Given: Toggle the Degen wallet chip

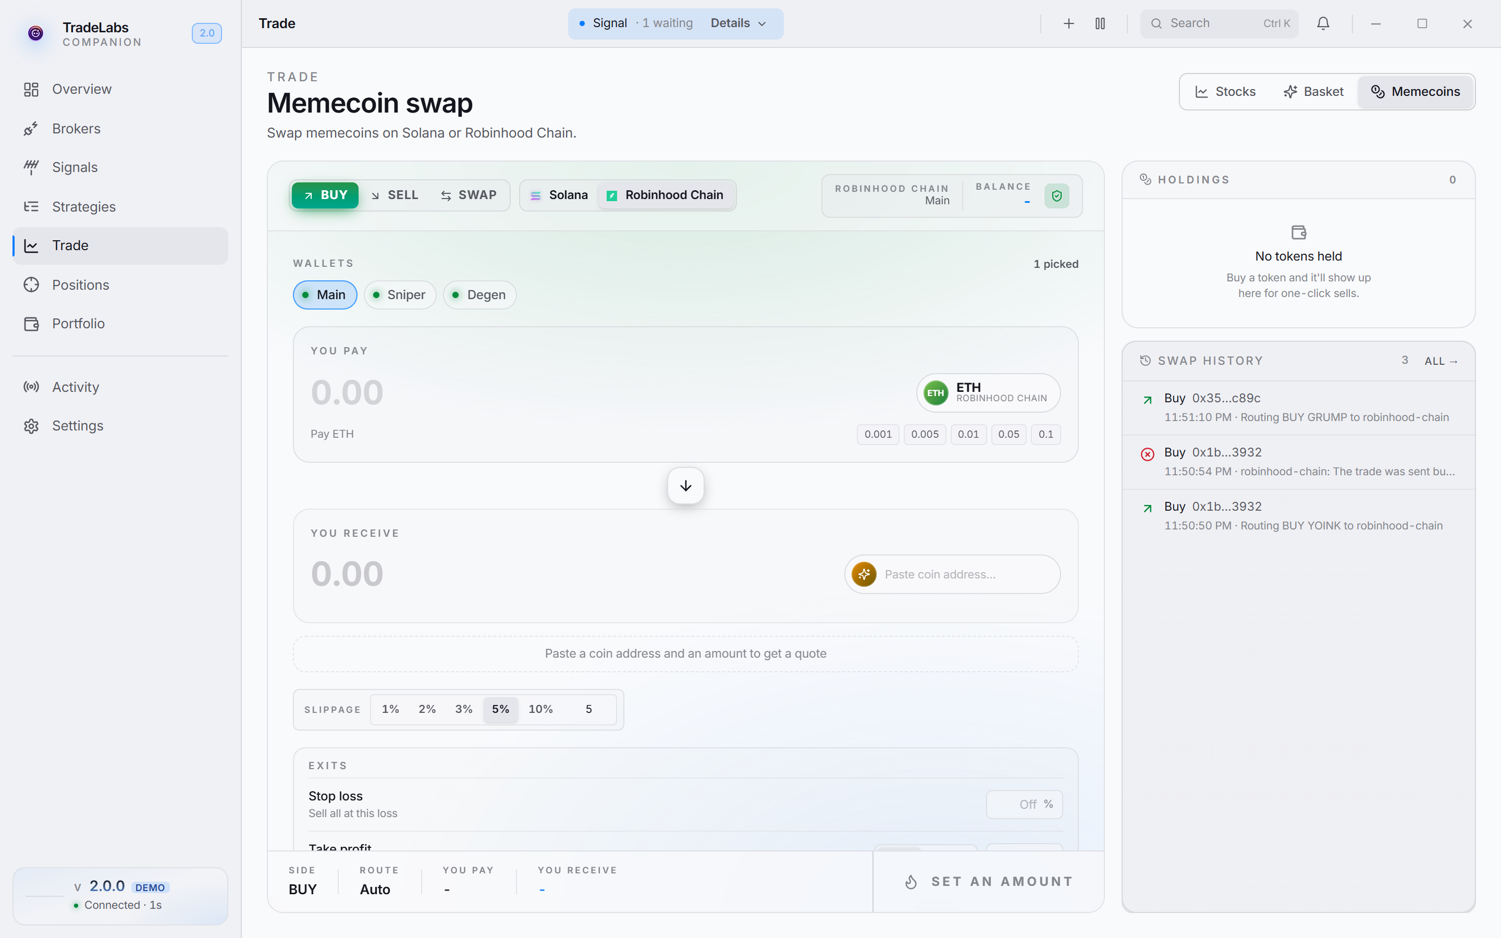Looking at the screenshot, I should click(x=479, y=294).
